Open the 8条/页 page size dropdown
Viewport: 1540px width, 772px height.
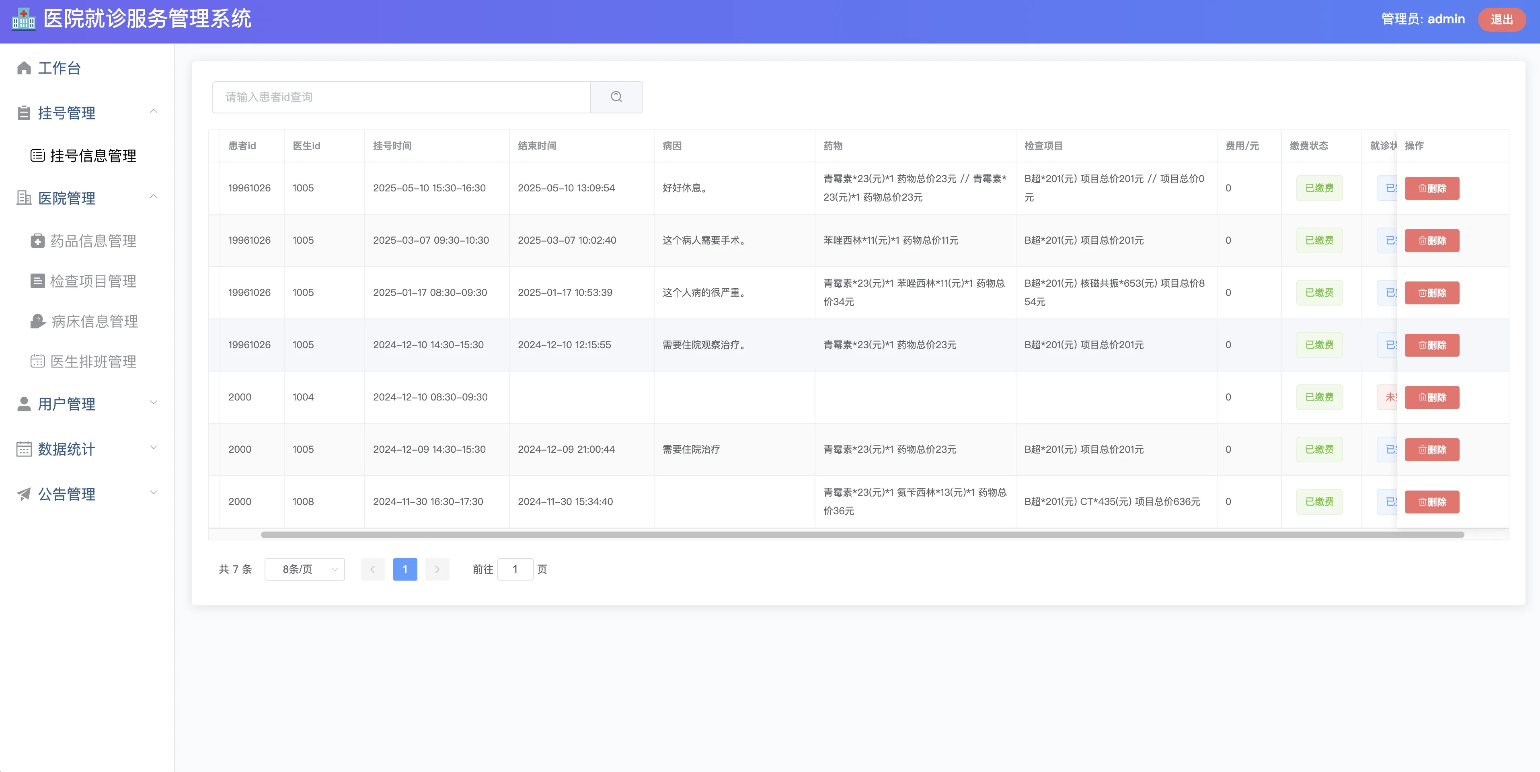tap(304, 569)
